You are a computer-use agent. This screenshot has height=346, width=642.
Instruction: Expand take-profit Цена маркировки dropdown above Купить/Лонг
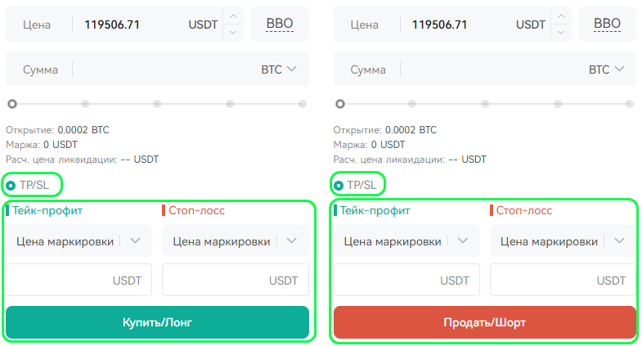pyautogui.click(x=79, y=240)
